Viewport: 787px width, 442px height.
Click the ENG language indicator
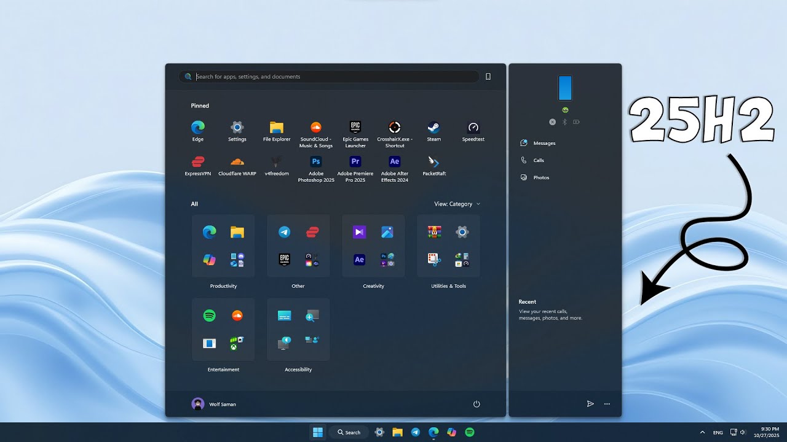point(718,433)
